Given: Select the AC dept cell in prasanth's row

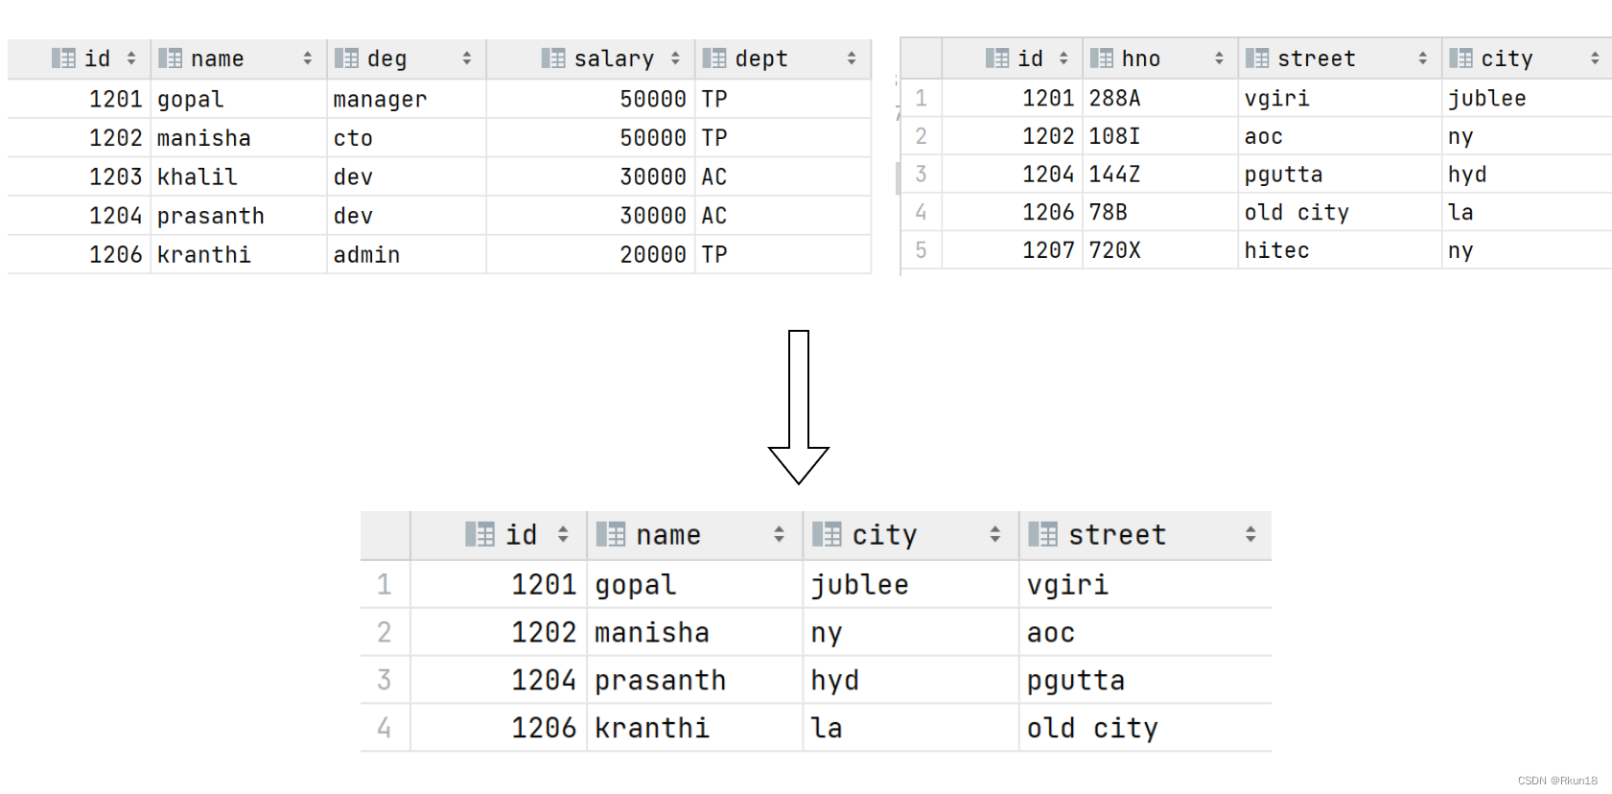Looking at the screenshot, I should [x=783, y=216].
